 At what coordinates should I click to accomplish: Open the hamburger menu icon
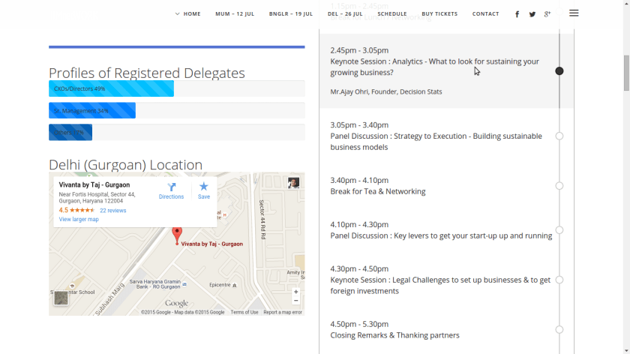[574, 13]
